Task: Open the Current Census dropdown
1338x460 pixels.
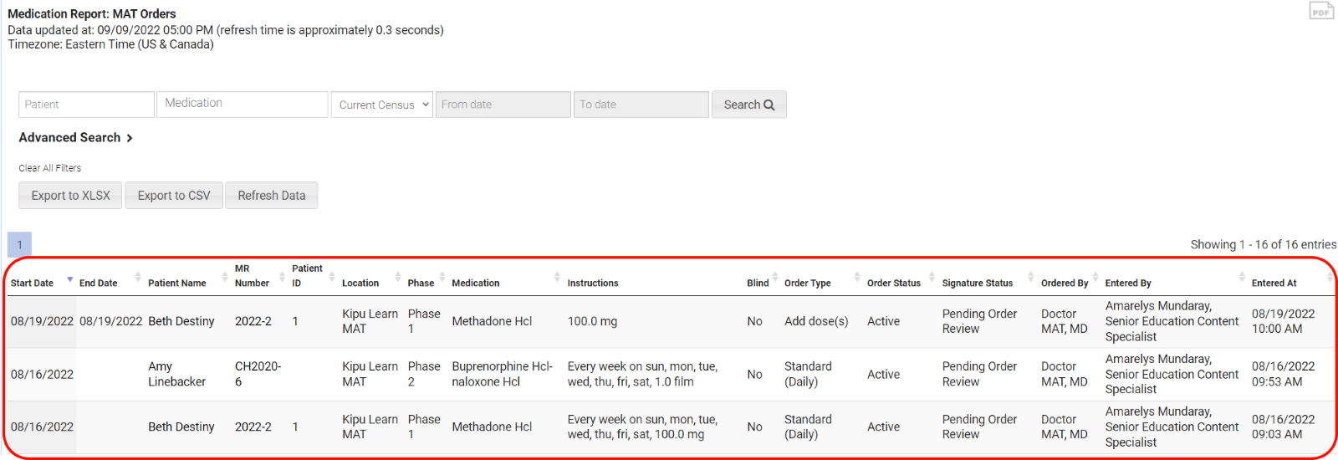Action: (382, 105)
